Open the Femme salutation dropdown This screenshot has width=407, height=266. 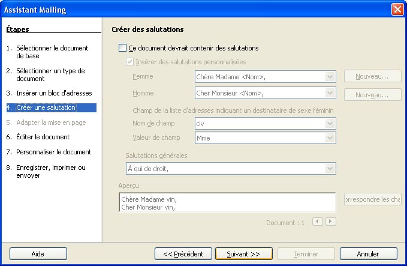330,77
